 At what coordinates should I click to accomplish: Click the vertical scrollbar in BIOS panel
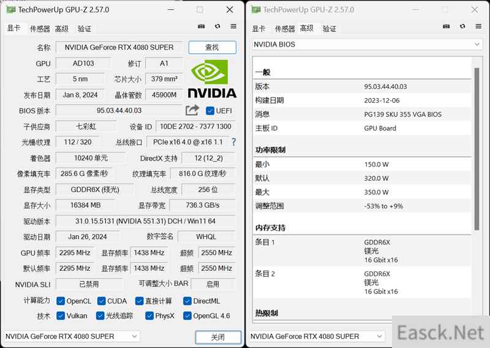(x=477, y=148)
